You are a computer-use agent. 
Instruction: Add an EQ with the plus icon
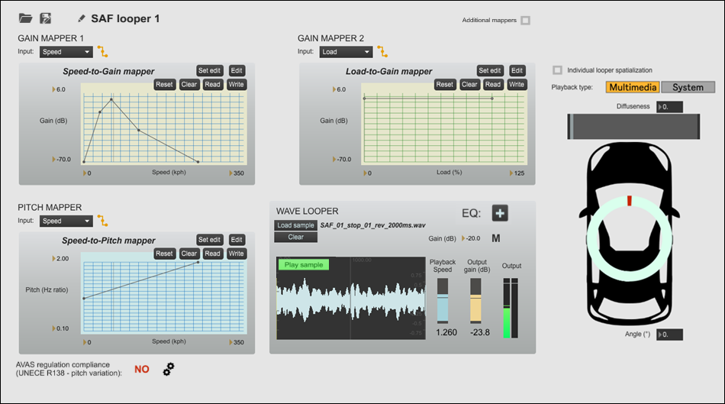pyautogui.click(x=500, y=213)
